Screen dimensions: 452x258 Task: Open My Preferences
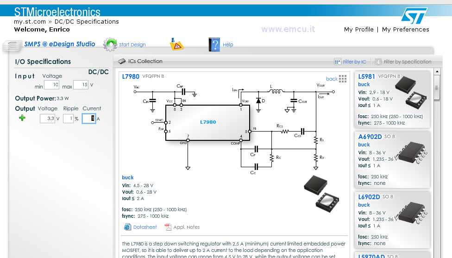coord(405,29)
